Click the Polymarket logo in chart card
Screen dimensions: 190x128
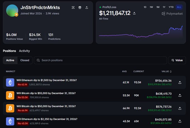click(172, 14)
